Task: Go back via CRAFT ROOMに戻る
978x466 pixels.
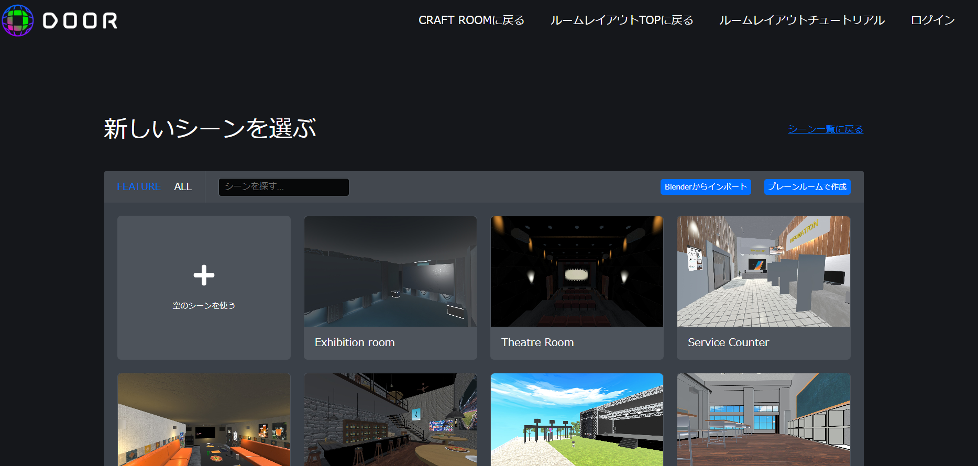Action: [471, 20]
